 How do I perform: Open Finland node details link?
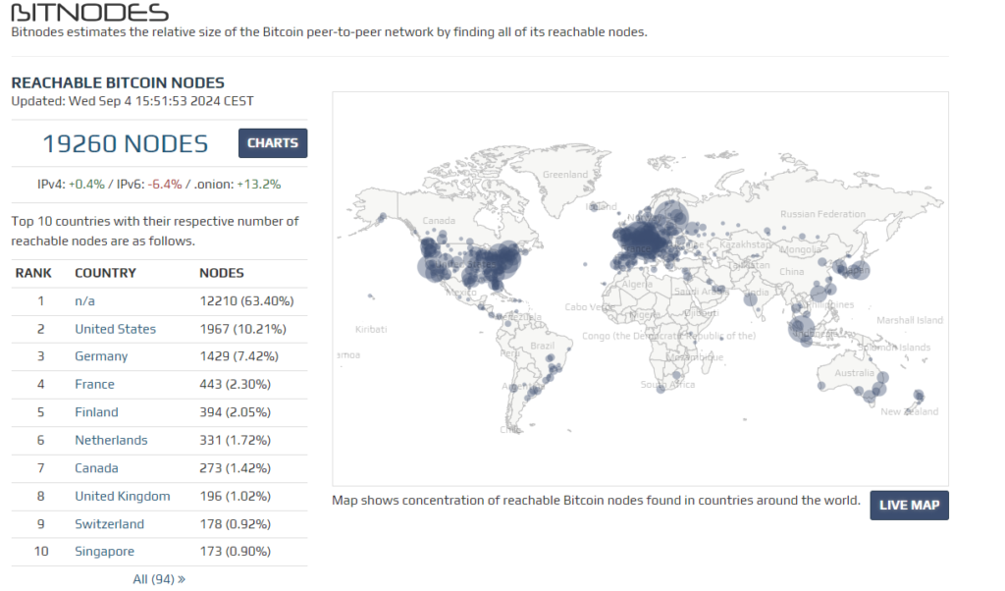(96, 412)
